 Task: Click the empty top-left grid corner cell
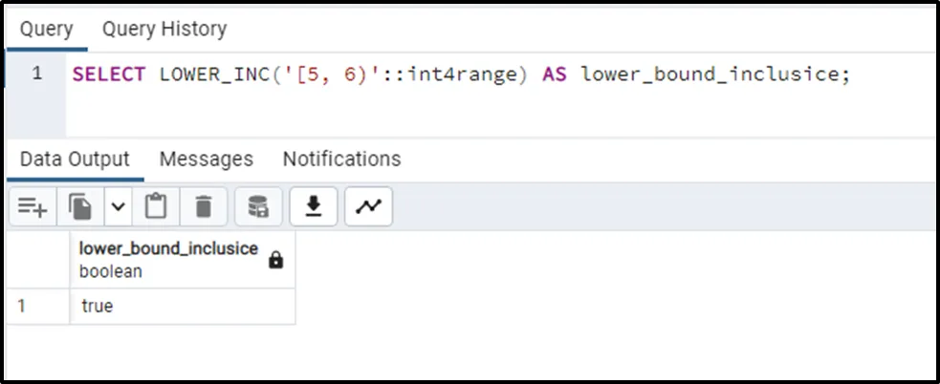[x=38, y=259]
